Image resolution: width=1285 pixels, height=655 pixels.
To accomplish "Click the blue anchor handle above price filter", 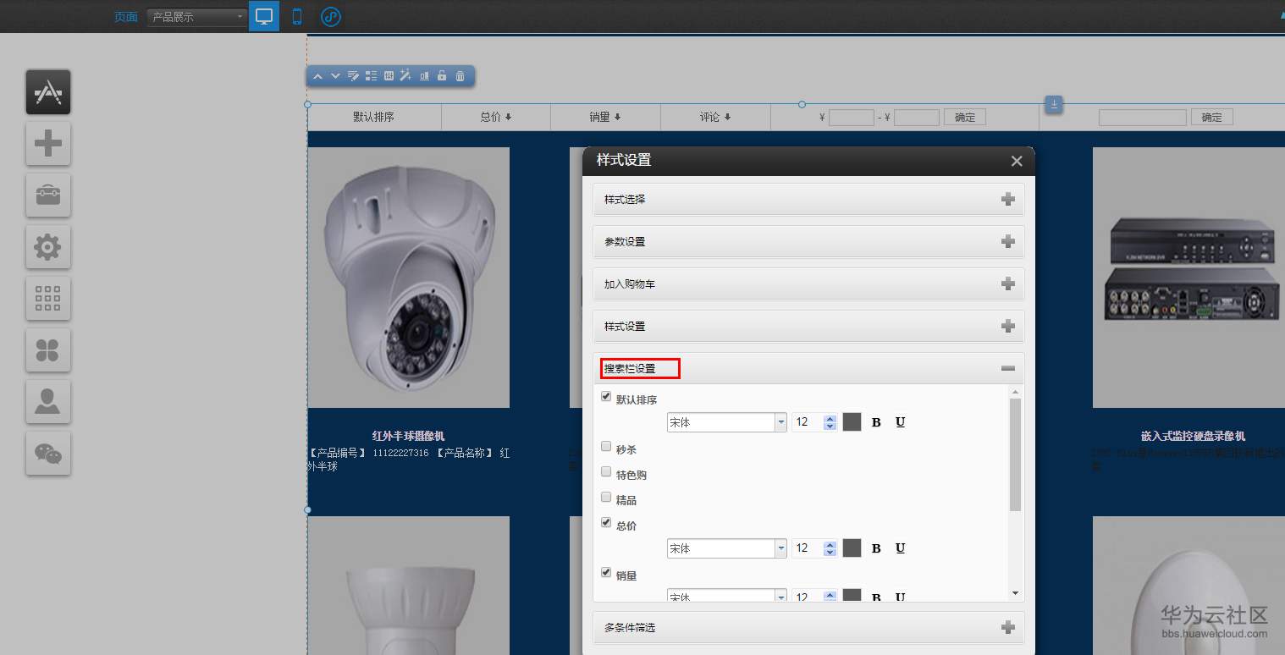I will point(1054,105).
